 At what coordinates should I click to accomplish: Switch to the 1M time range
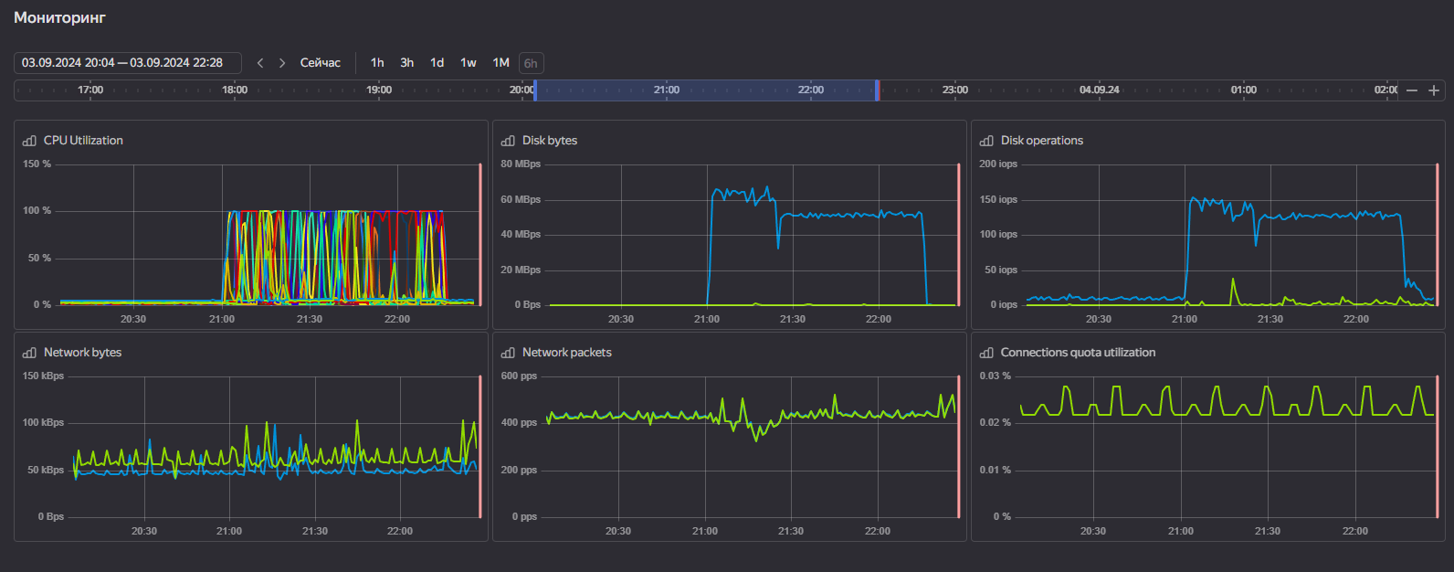pos(500,63)
